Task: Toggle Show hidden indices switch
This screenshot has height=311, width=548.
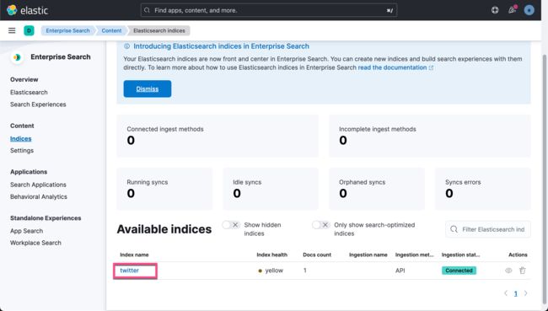Action: pyautogui.click(x=231, y=225)
